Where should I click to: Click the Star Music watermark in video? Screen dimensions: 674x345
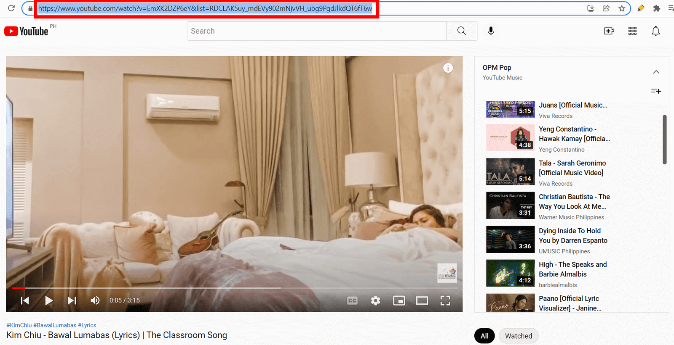tap(447, 273)
